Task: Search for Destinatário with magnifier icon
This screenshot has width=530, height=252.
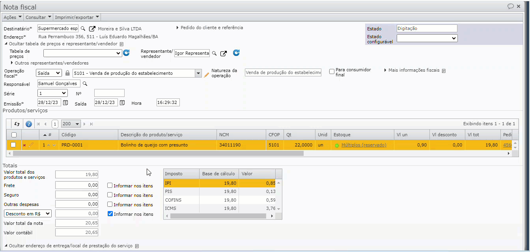Action: tap(83, 29)
